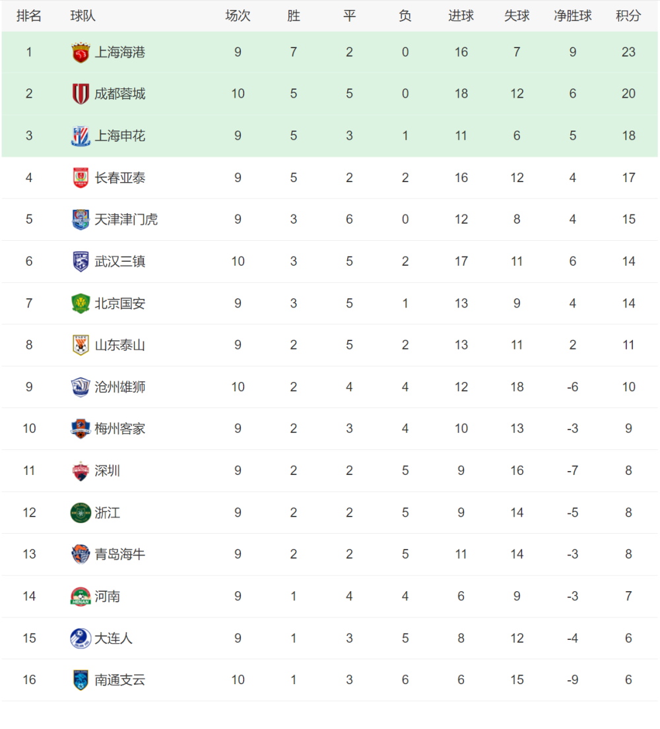Click the 上海海港 team crest icon

tap(81, 52)
